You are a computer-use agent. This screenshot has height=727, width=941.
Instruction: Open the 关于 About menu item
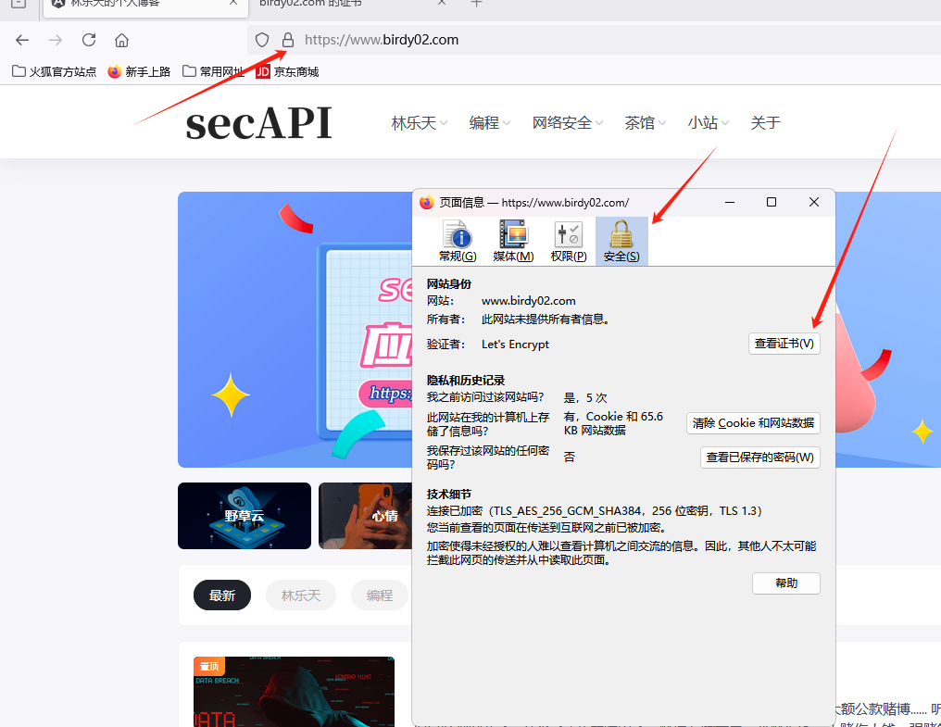coord(765,122)
